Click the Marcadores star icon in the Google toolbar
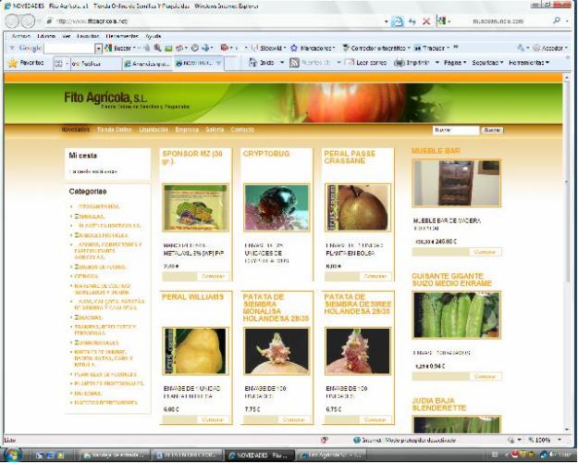The width and height of the screenshot is (578, 463). click(294, 48)
